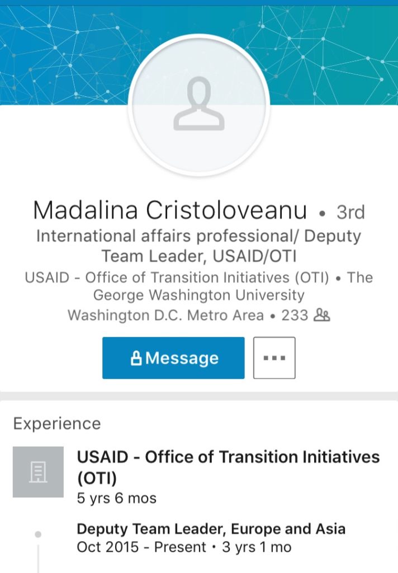This screenshot has height=573, width=398.
Task: Click the Oct 2015 - Present date range
Action: click(141, 547)
